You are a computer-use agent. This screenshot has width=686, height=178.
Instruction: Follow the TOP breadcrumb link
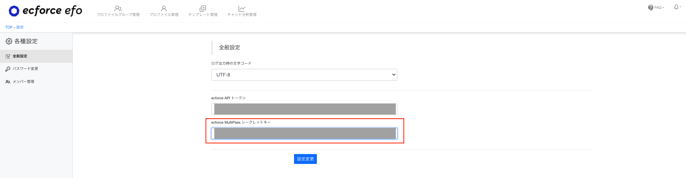coord(9,27)
